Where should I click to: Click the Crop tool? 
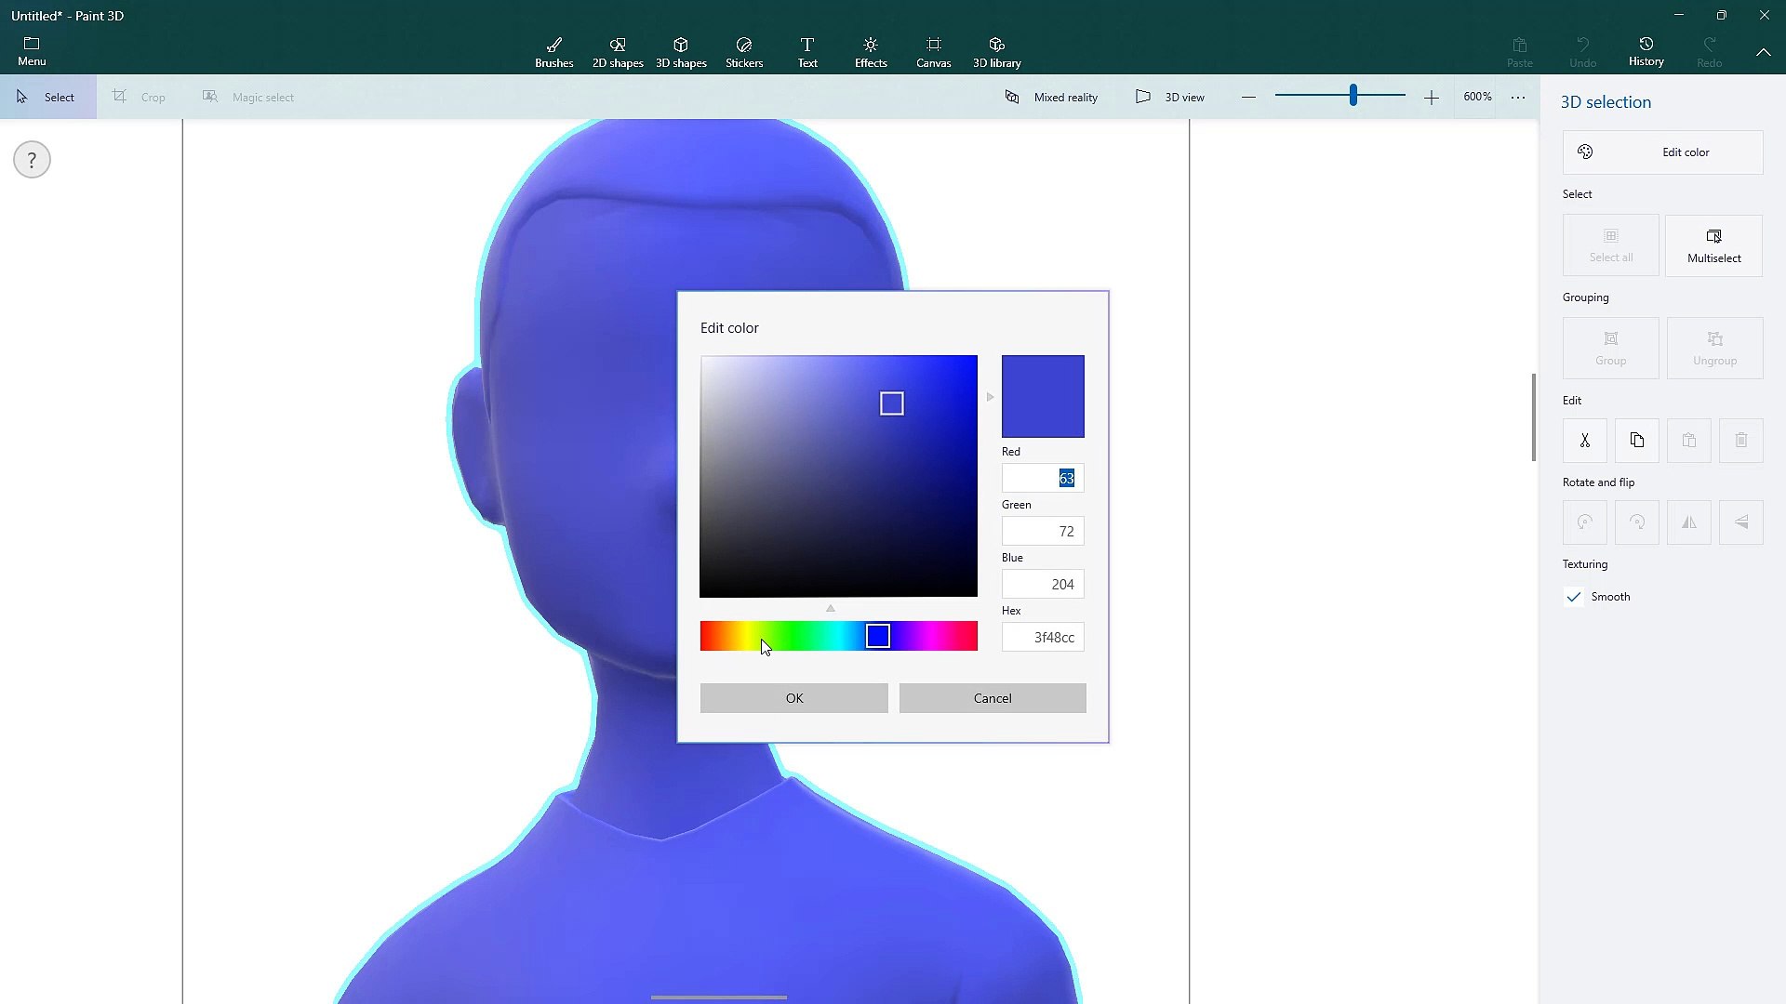click(x=140, y=97)
